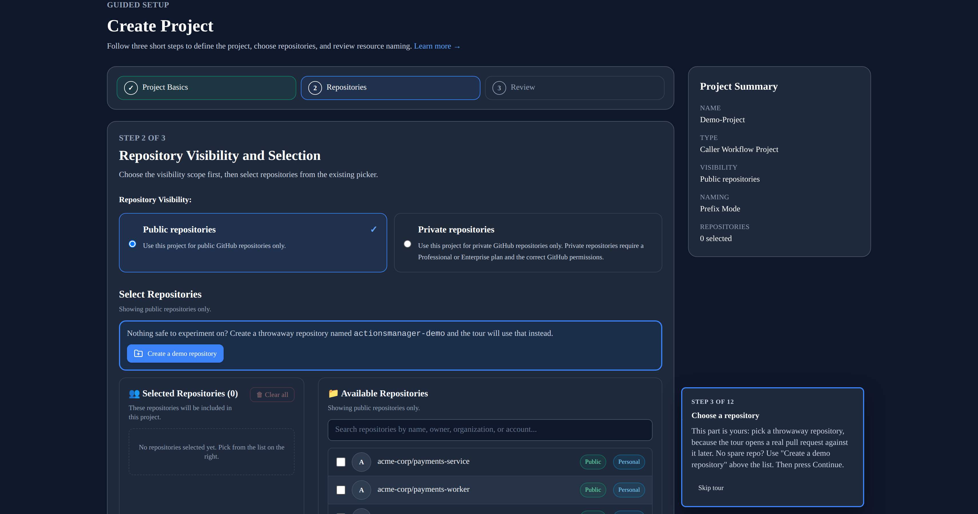Click the 0 selected repositories value
Viewport: 978px width, 514px height.
point(716,238)
